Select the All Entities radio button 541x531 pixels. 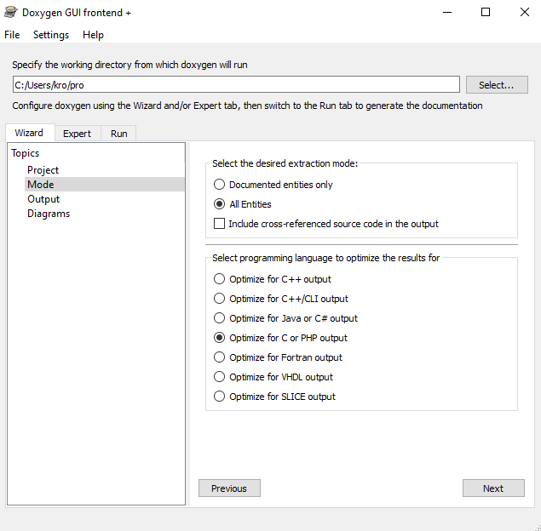[x=220, y=204]
